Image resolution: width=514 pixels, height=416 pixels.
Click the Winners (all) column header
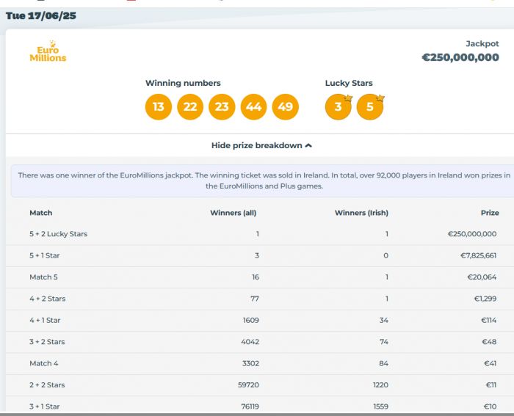[x=233, y=213]
